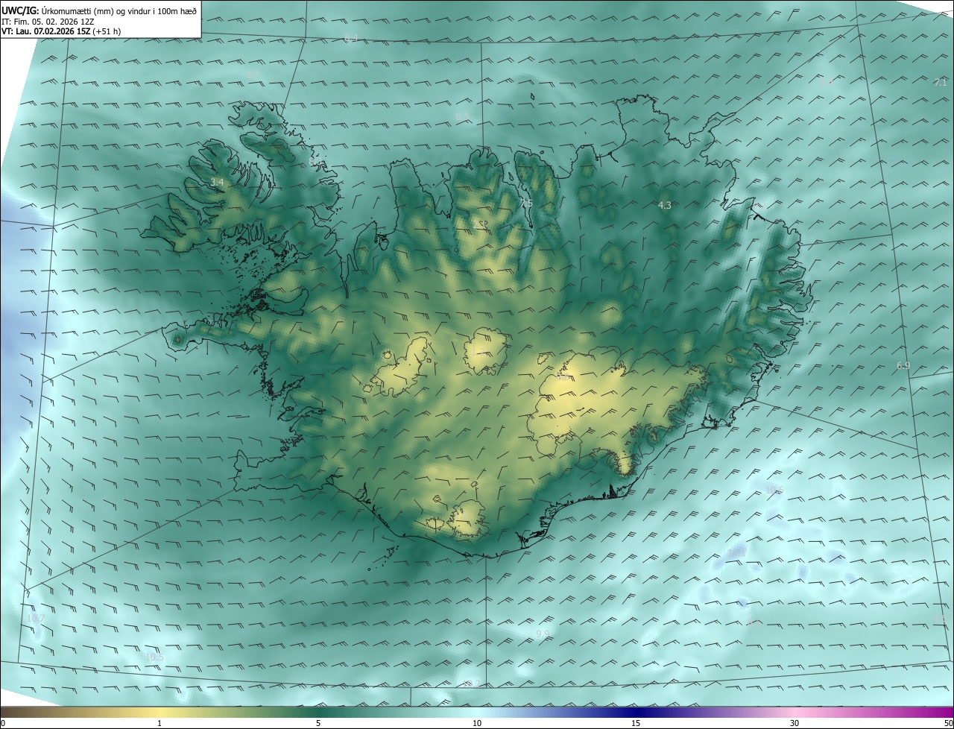This screenshot has width=954, height=729.
Task: Click the 50 tick on the color scale
Action: [948, 724]
